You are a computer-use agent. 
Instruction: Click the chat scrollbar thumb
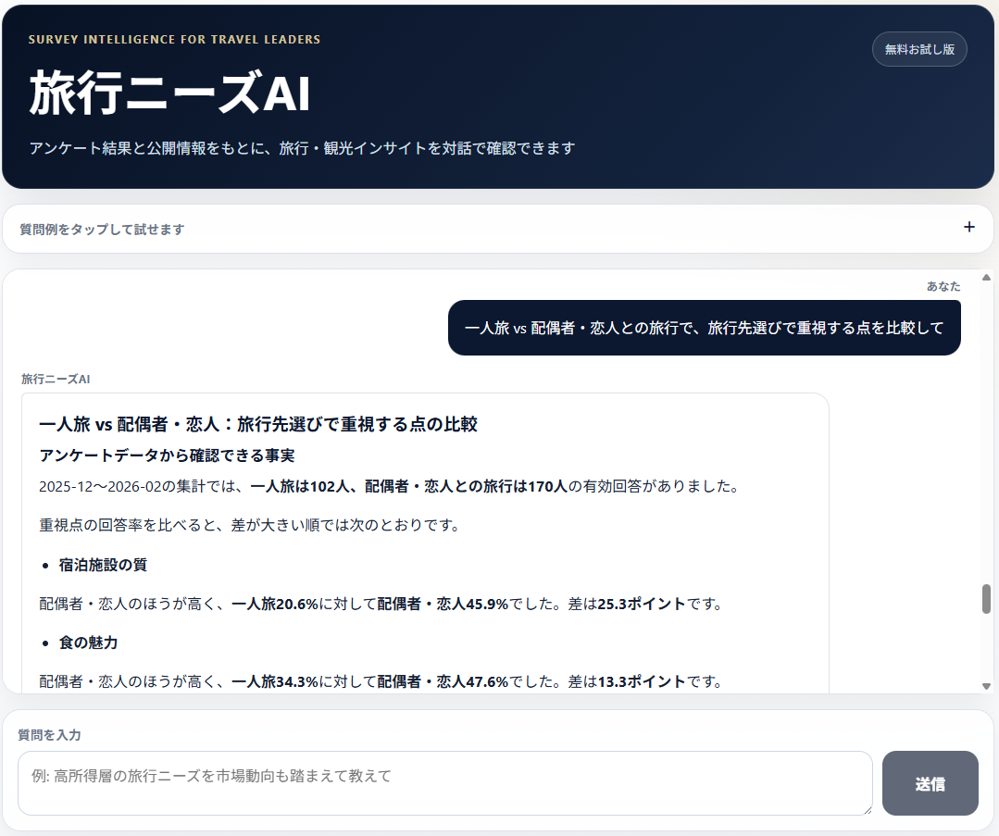(x=986, y=599)
